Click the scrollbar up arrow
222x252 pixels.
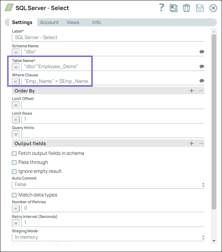click(214, 32)
